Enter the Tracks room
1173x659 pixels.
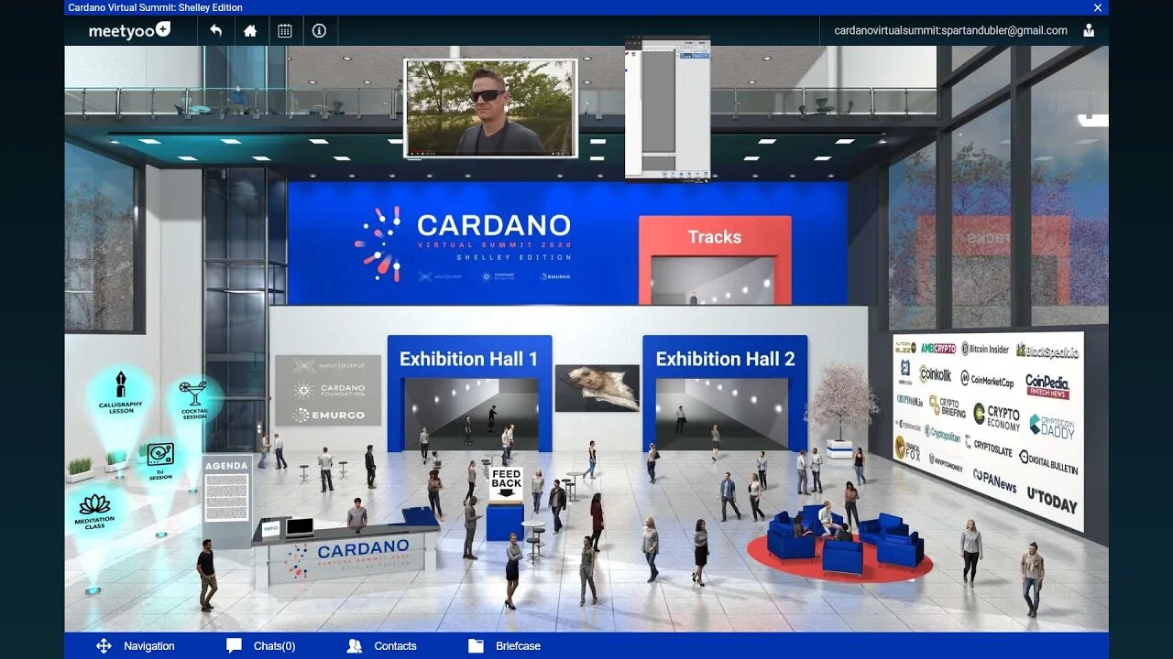(x=715, y=260)
